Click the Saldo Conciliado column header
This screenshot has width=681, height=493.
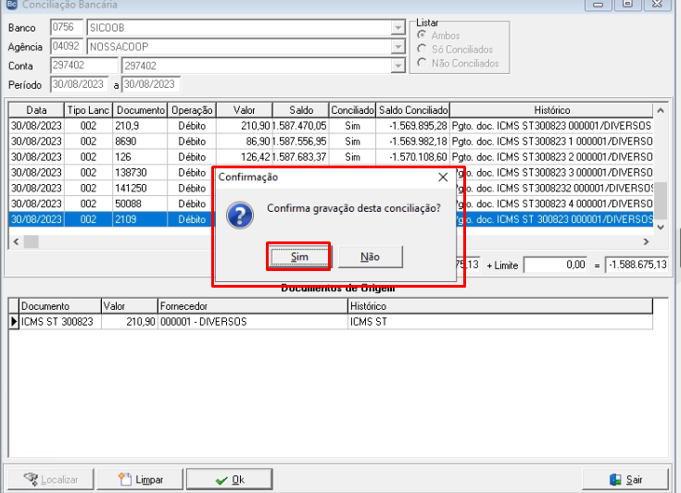pyautogui.click(x=412, y=110)
